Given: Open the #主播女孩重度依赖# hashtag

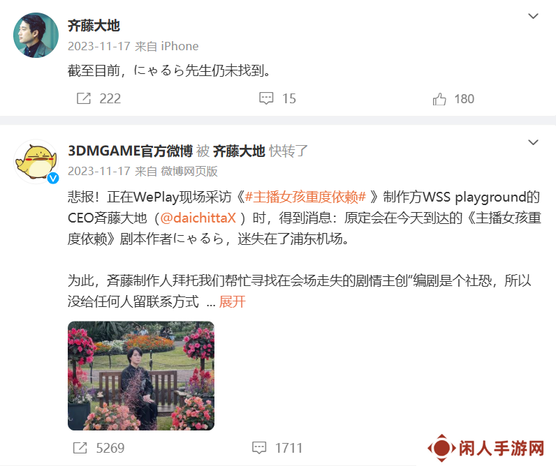Looking at the screenshot, I should click(305, 197).
